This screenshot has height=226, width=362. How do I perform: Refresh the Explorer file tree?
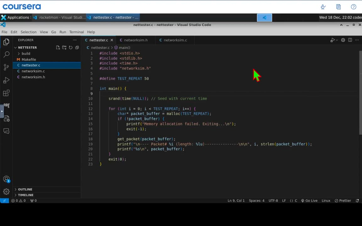[71, 47]
